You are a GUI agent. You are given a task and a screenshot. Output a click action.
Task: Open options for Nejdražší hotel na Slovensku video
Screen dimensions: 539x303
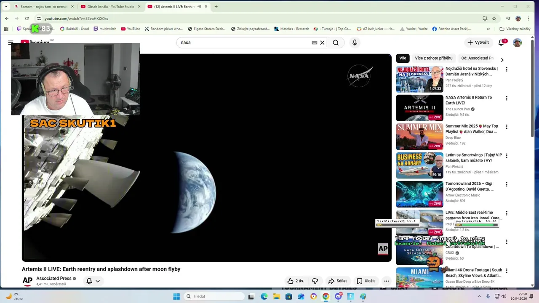pos(507,69)
